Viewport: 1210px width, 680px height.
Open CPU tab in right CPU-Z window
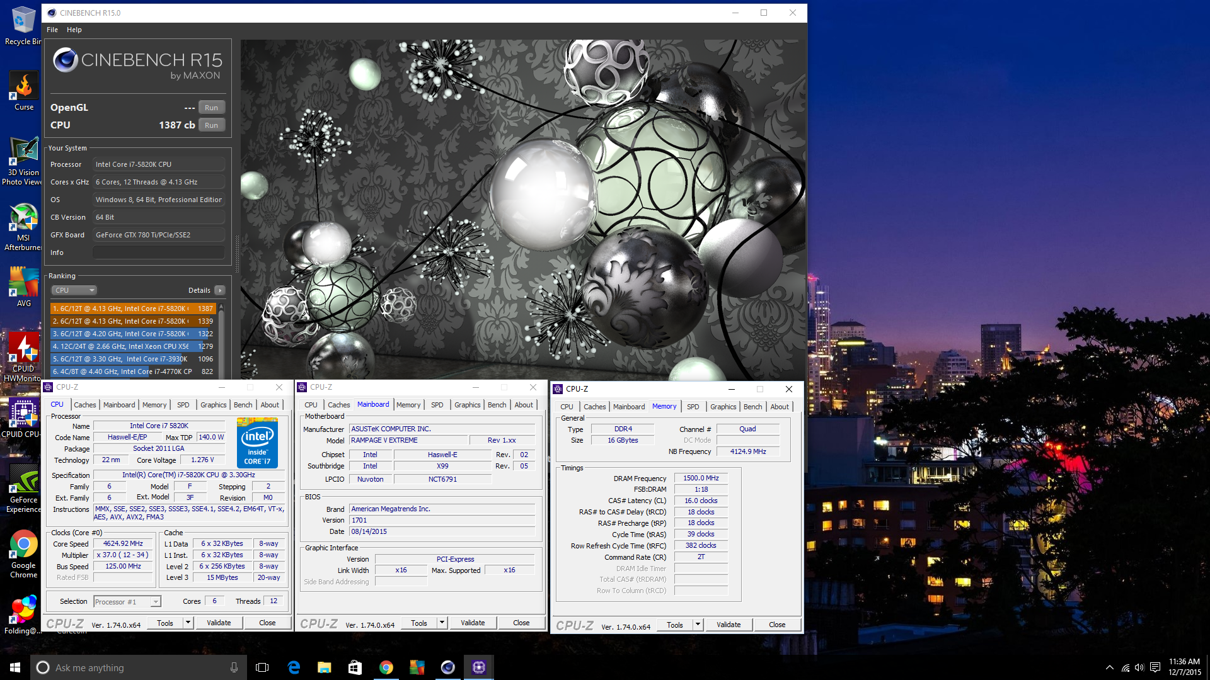coord(567,407)
